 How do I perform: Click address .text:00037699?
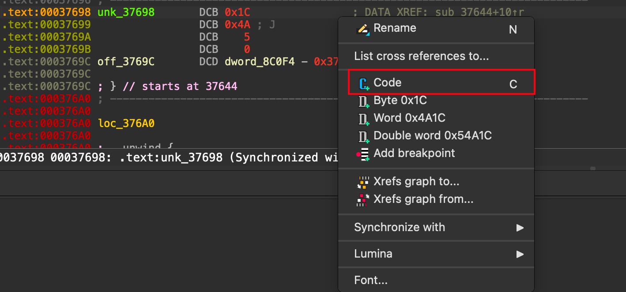tap(46, 25)
